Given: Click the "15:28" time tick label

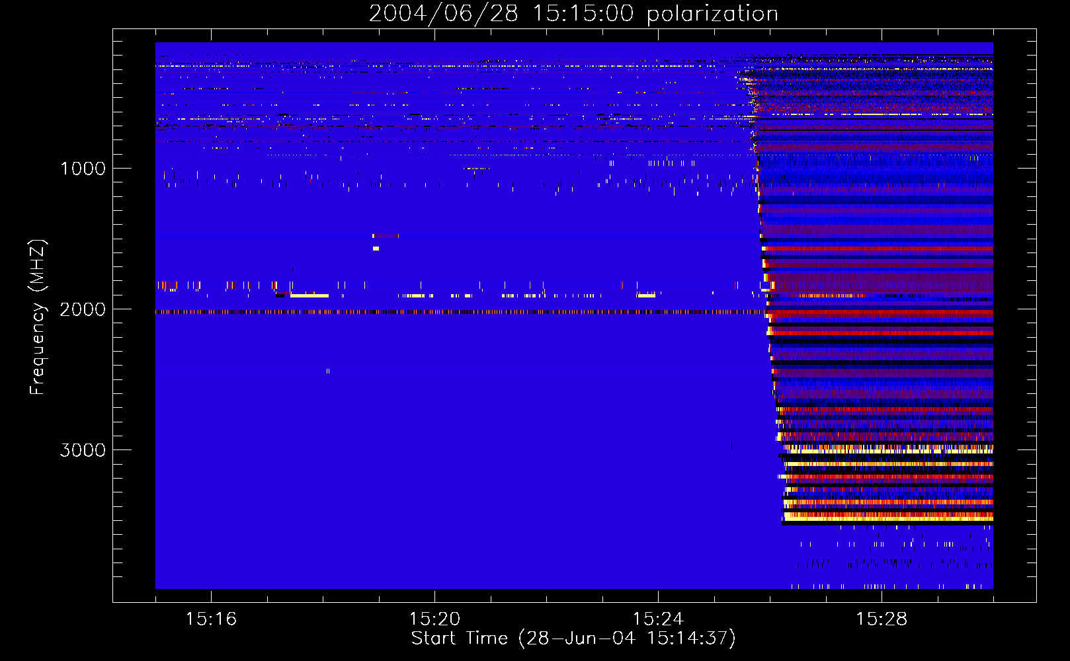Looking at the screenshot, I should [x=882, y=619].
